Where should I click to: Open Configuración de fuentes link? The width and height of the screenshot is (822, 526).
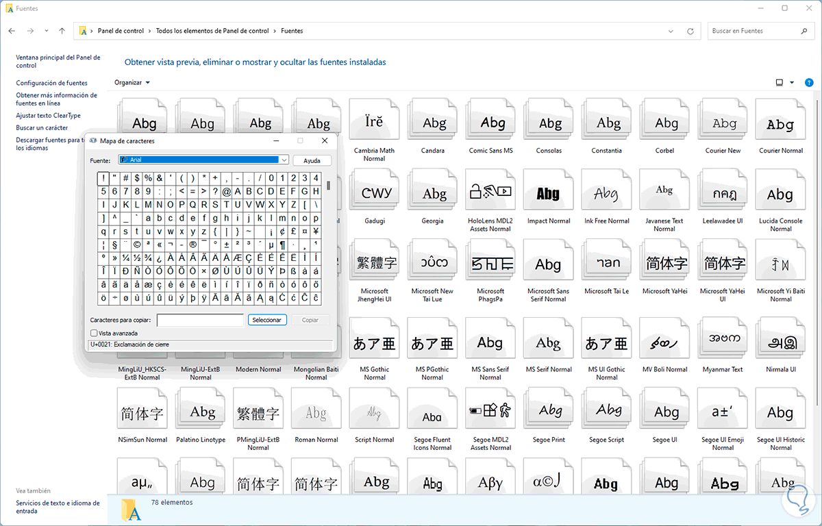pyautogui.click(x=52, y=83)
